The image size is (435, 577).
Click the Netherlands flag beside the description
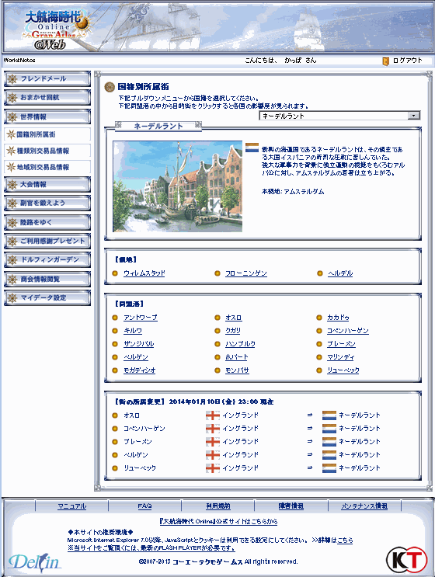coord(252,148)
